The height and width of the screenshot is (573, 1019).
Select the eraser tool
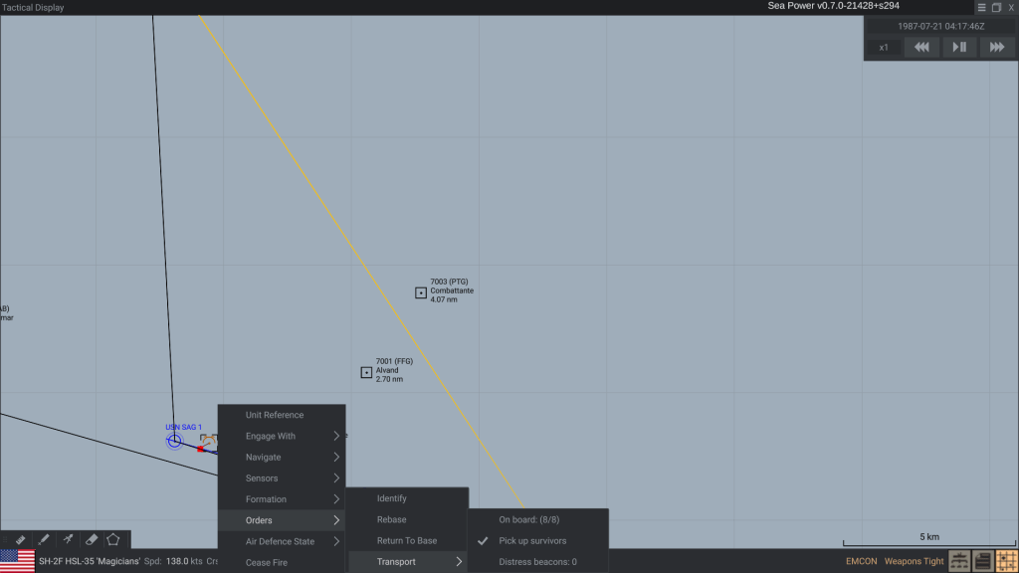pos(91,539)
